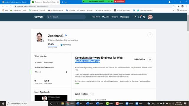Open the CC Checker bookmark

(123, 10)
